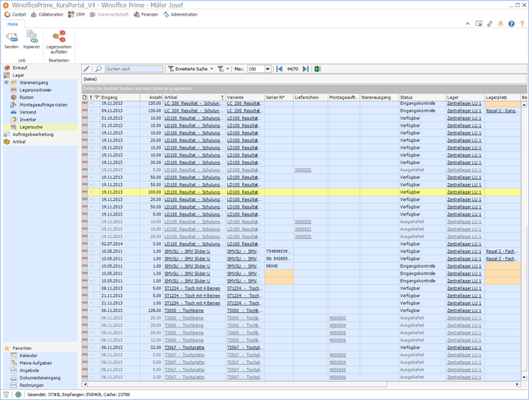Open Rechnungen favorite
The width and height of the screenshot is (529, 400).
31,385
